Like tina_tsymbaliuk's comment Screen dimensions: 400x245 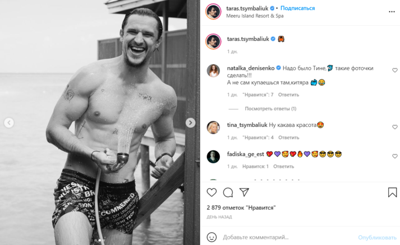(395, 127)
